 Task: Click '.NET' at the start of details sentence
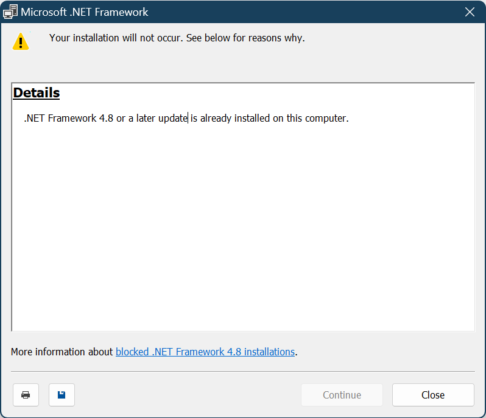34,118
